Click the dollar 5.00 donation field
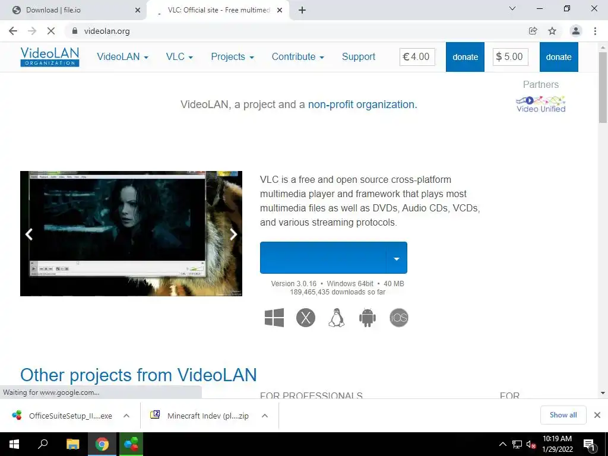This screenshot has height=456, width=608. pyautogui.click(x=510, y=57)
